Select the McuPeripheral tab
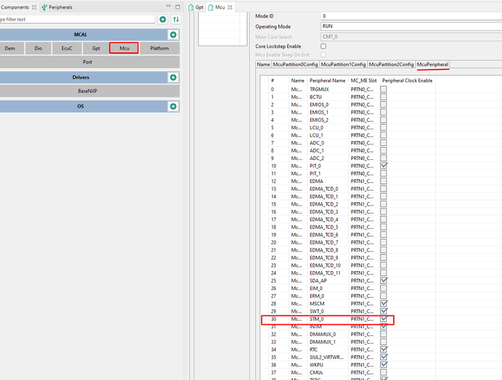Screen dimensions: 502x380 [433, 64]
